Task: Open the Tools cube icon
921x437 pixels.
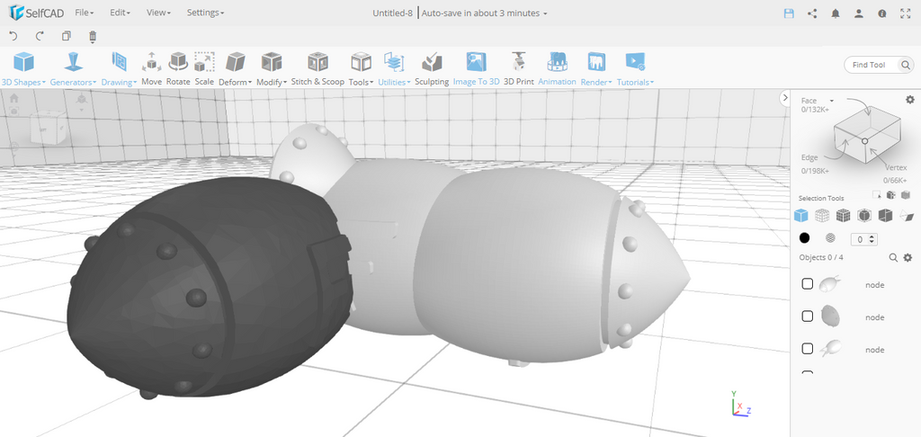Action: click(x=361, y=62)
